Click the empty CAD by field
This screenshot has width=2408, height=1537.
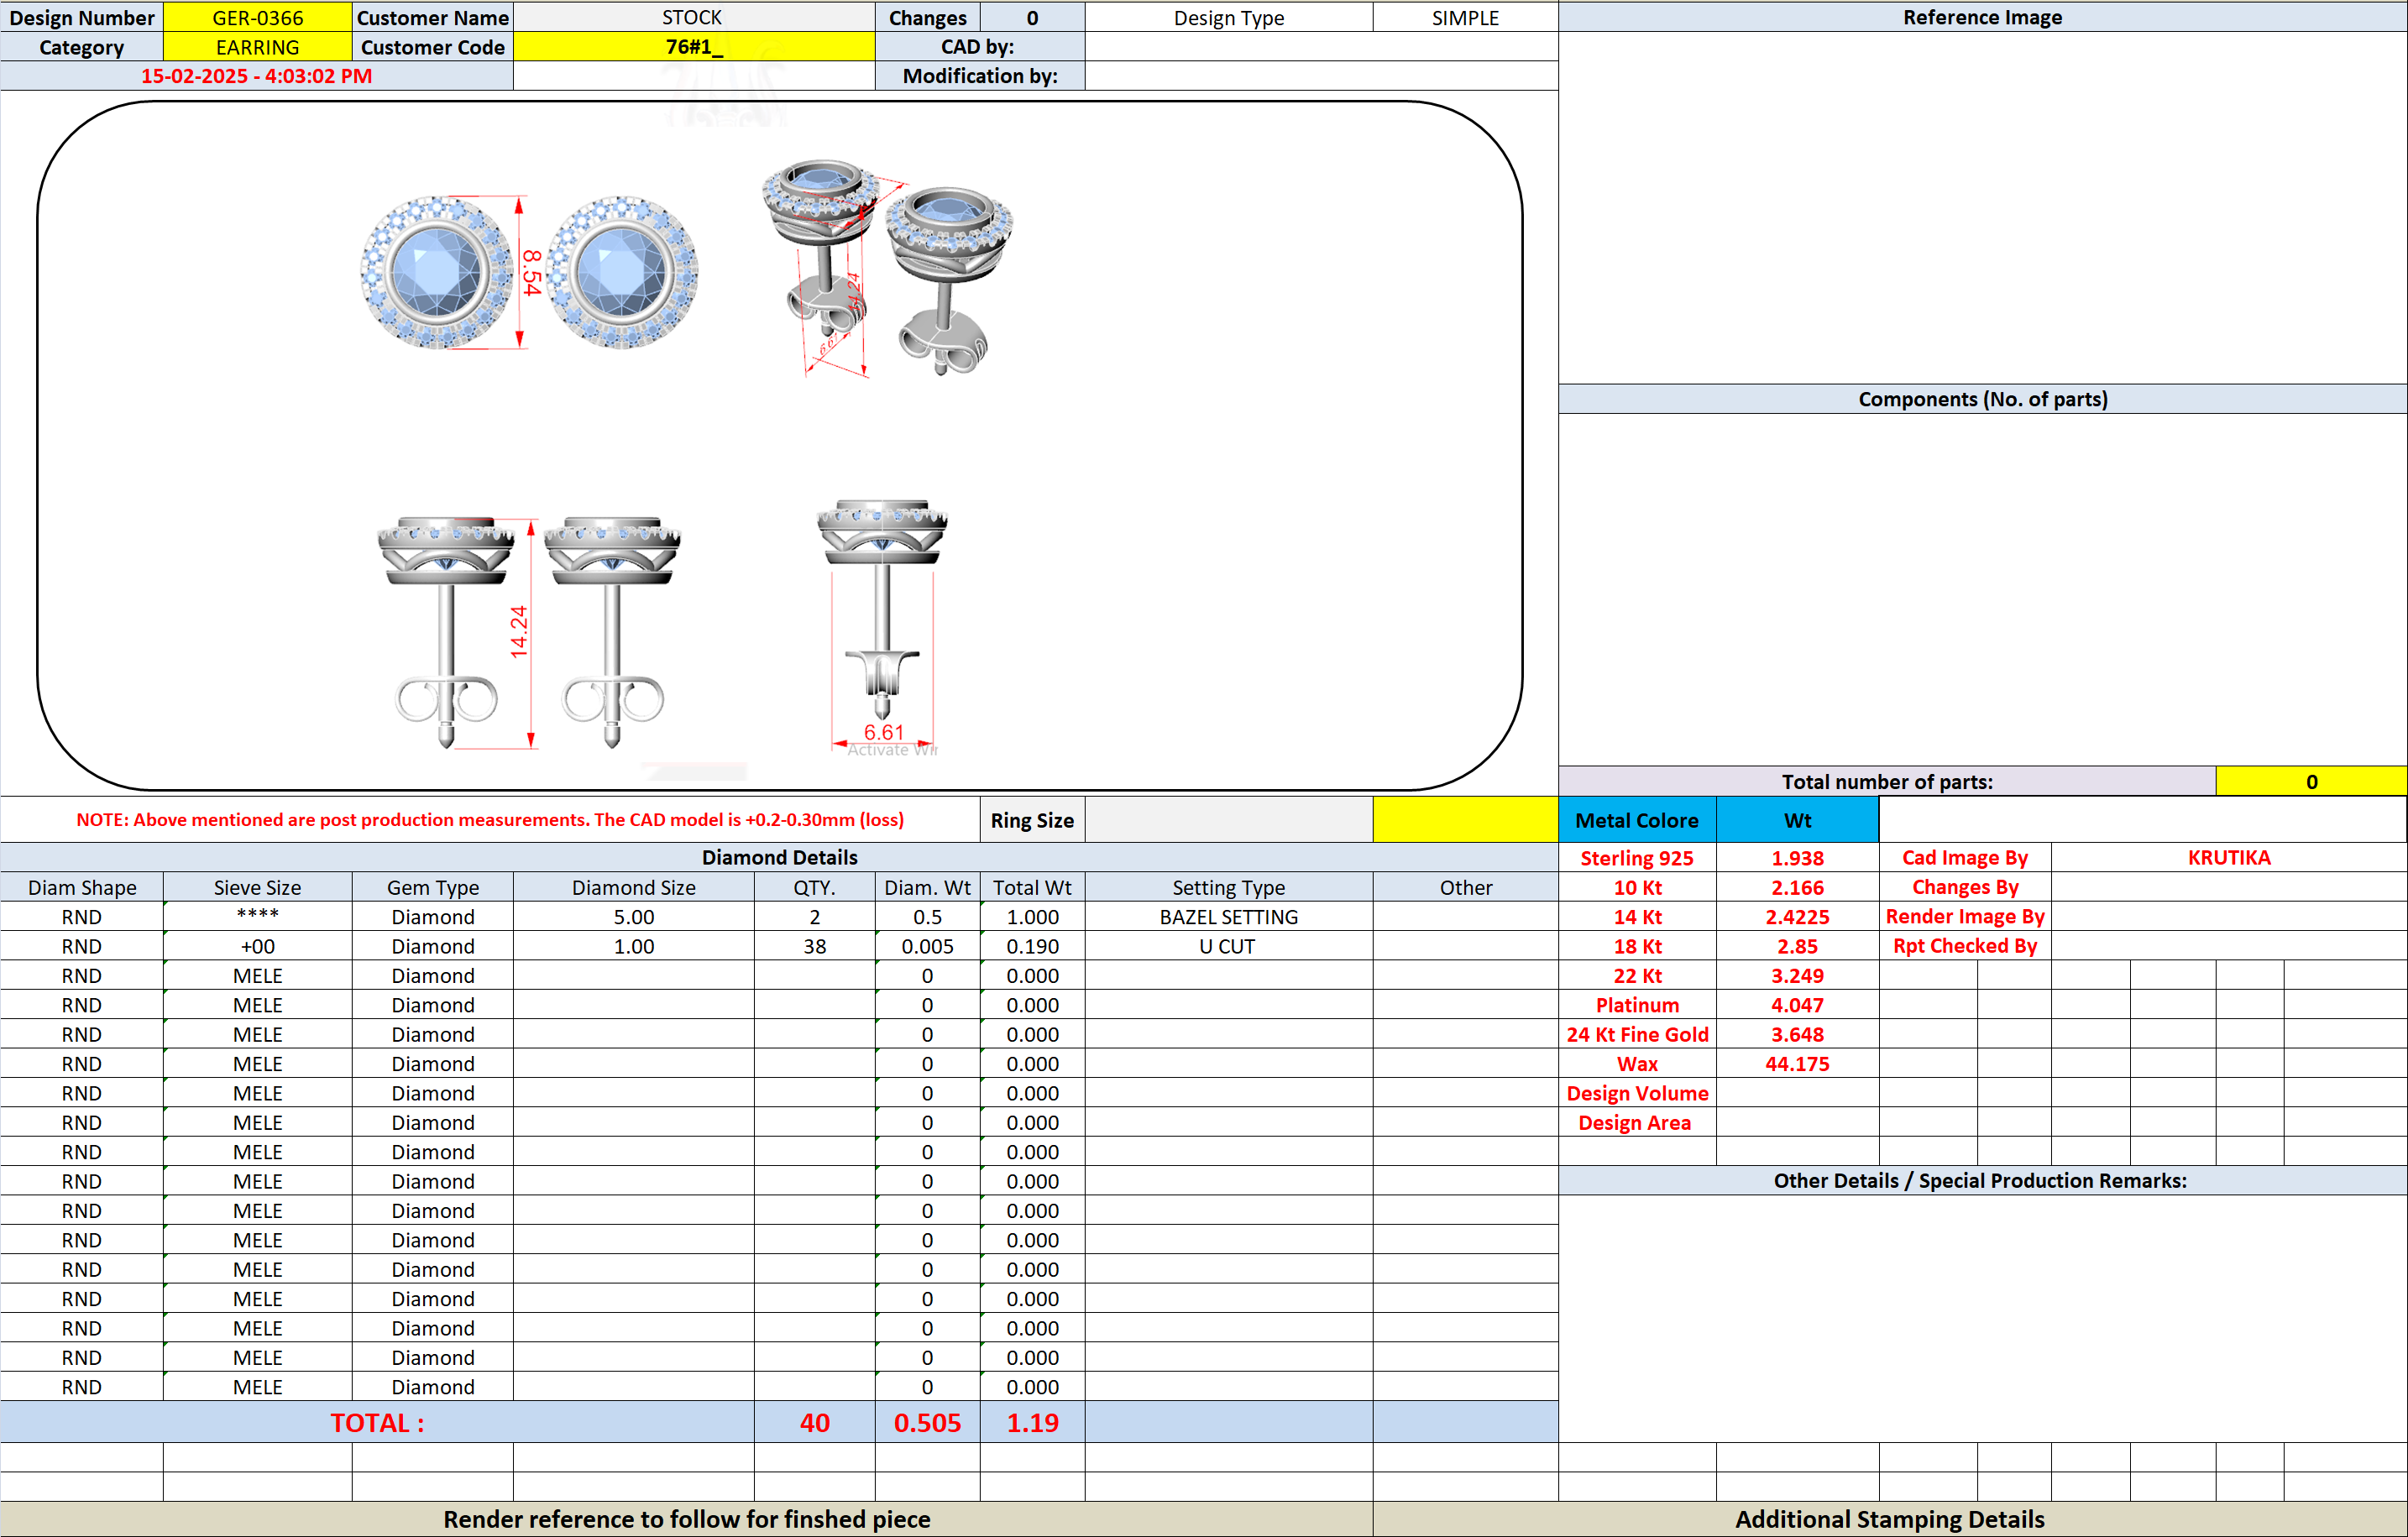[1321, 47]
